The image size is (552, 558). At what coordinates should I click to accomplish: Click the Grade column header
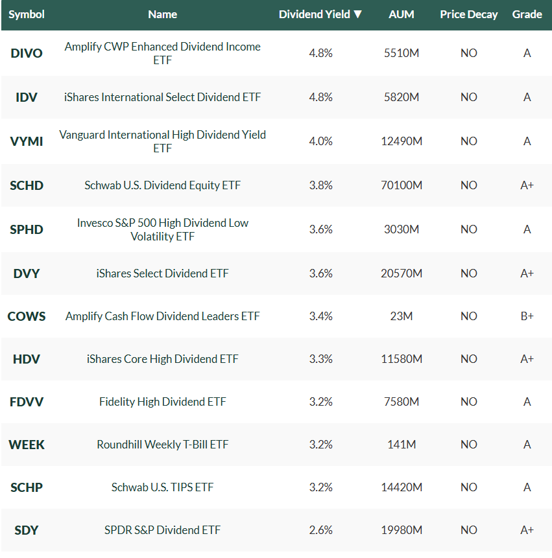(x=527, y=15)
